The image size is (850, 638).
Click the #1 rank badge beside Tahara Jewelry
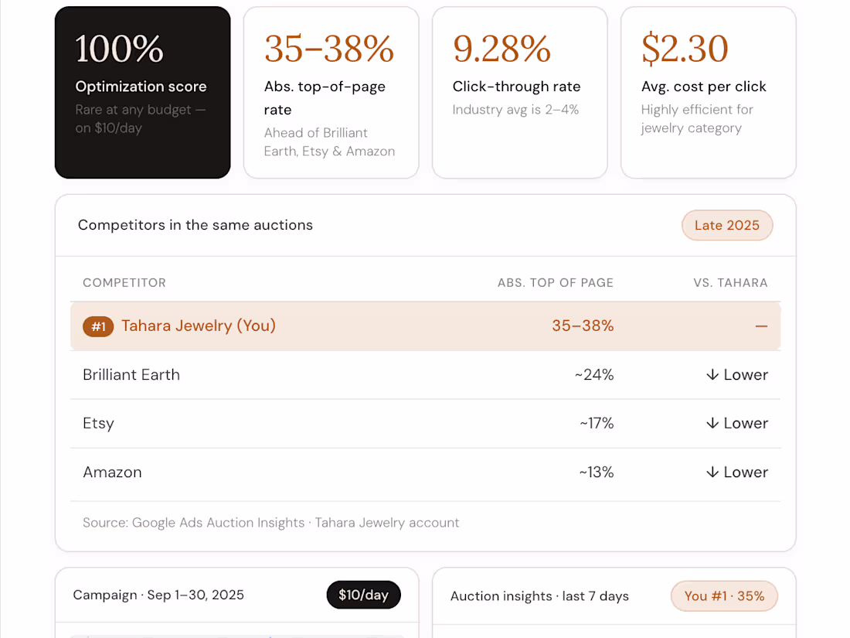(98, 326)
